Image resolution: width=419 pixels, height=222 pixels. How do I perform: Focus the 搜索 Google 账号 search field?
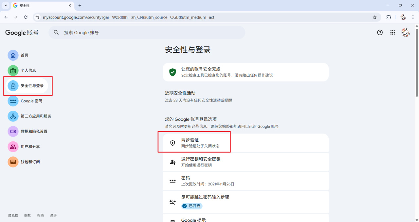(147, 32)
